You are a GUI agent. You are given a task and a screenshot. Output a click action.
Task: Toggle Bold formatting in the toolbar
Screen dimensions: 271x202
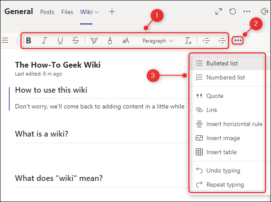click(x=29, y=41)
